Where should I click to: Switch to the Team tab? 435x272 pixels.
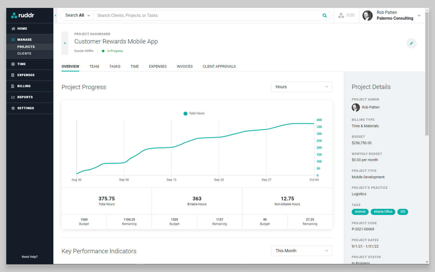tap(94, 66)
